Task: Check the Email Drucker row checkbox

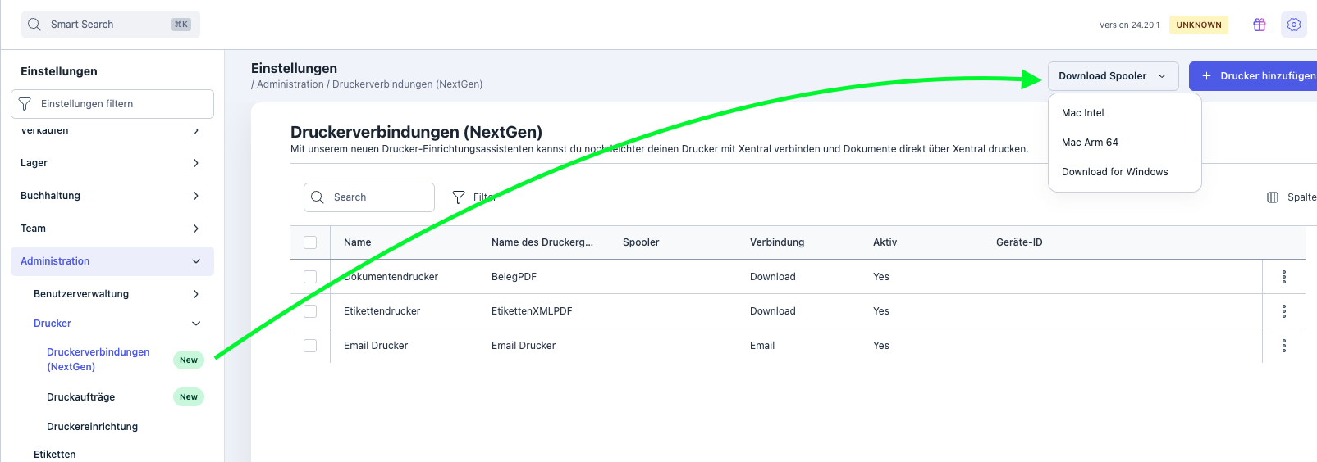Action: coord(310,346)
